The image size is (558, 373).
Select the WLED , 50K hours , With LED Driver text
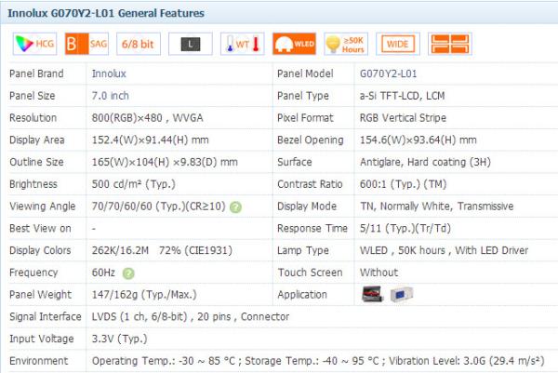pyautogui.click(x=444, y=250)
